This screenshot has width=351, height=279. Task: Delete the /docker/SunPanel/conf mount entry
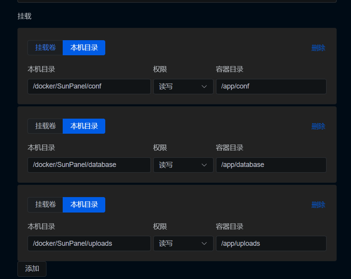(x=318, y=48)
